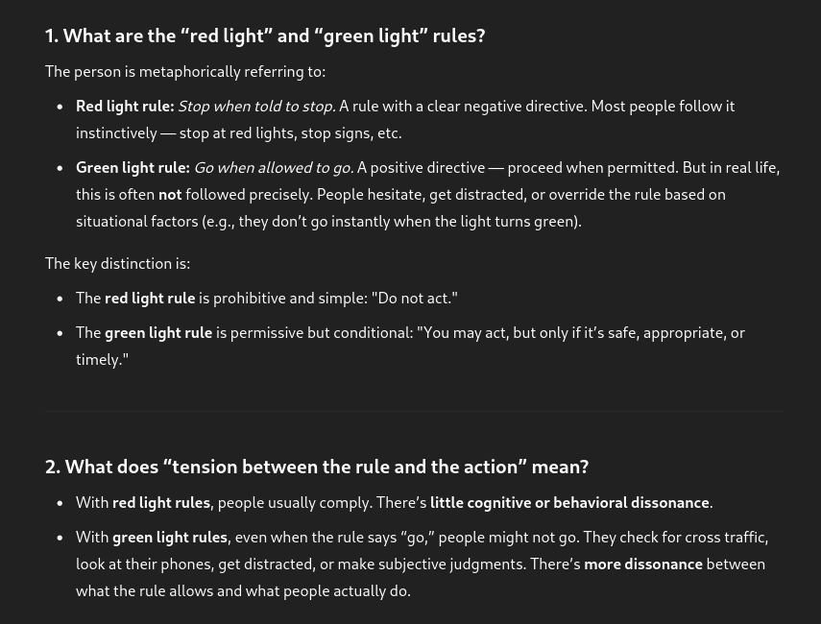Click "The key distinction is:" line
The width and height of the screenshot is (821, 624).
click(117, 264)
